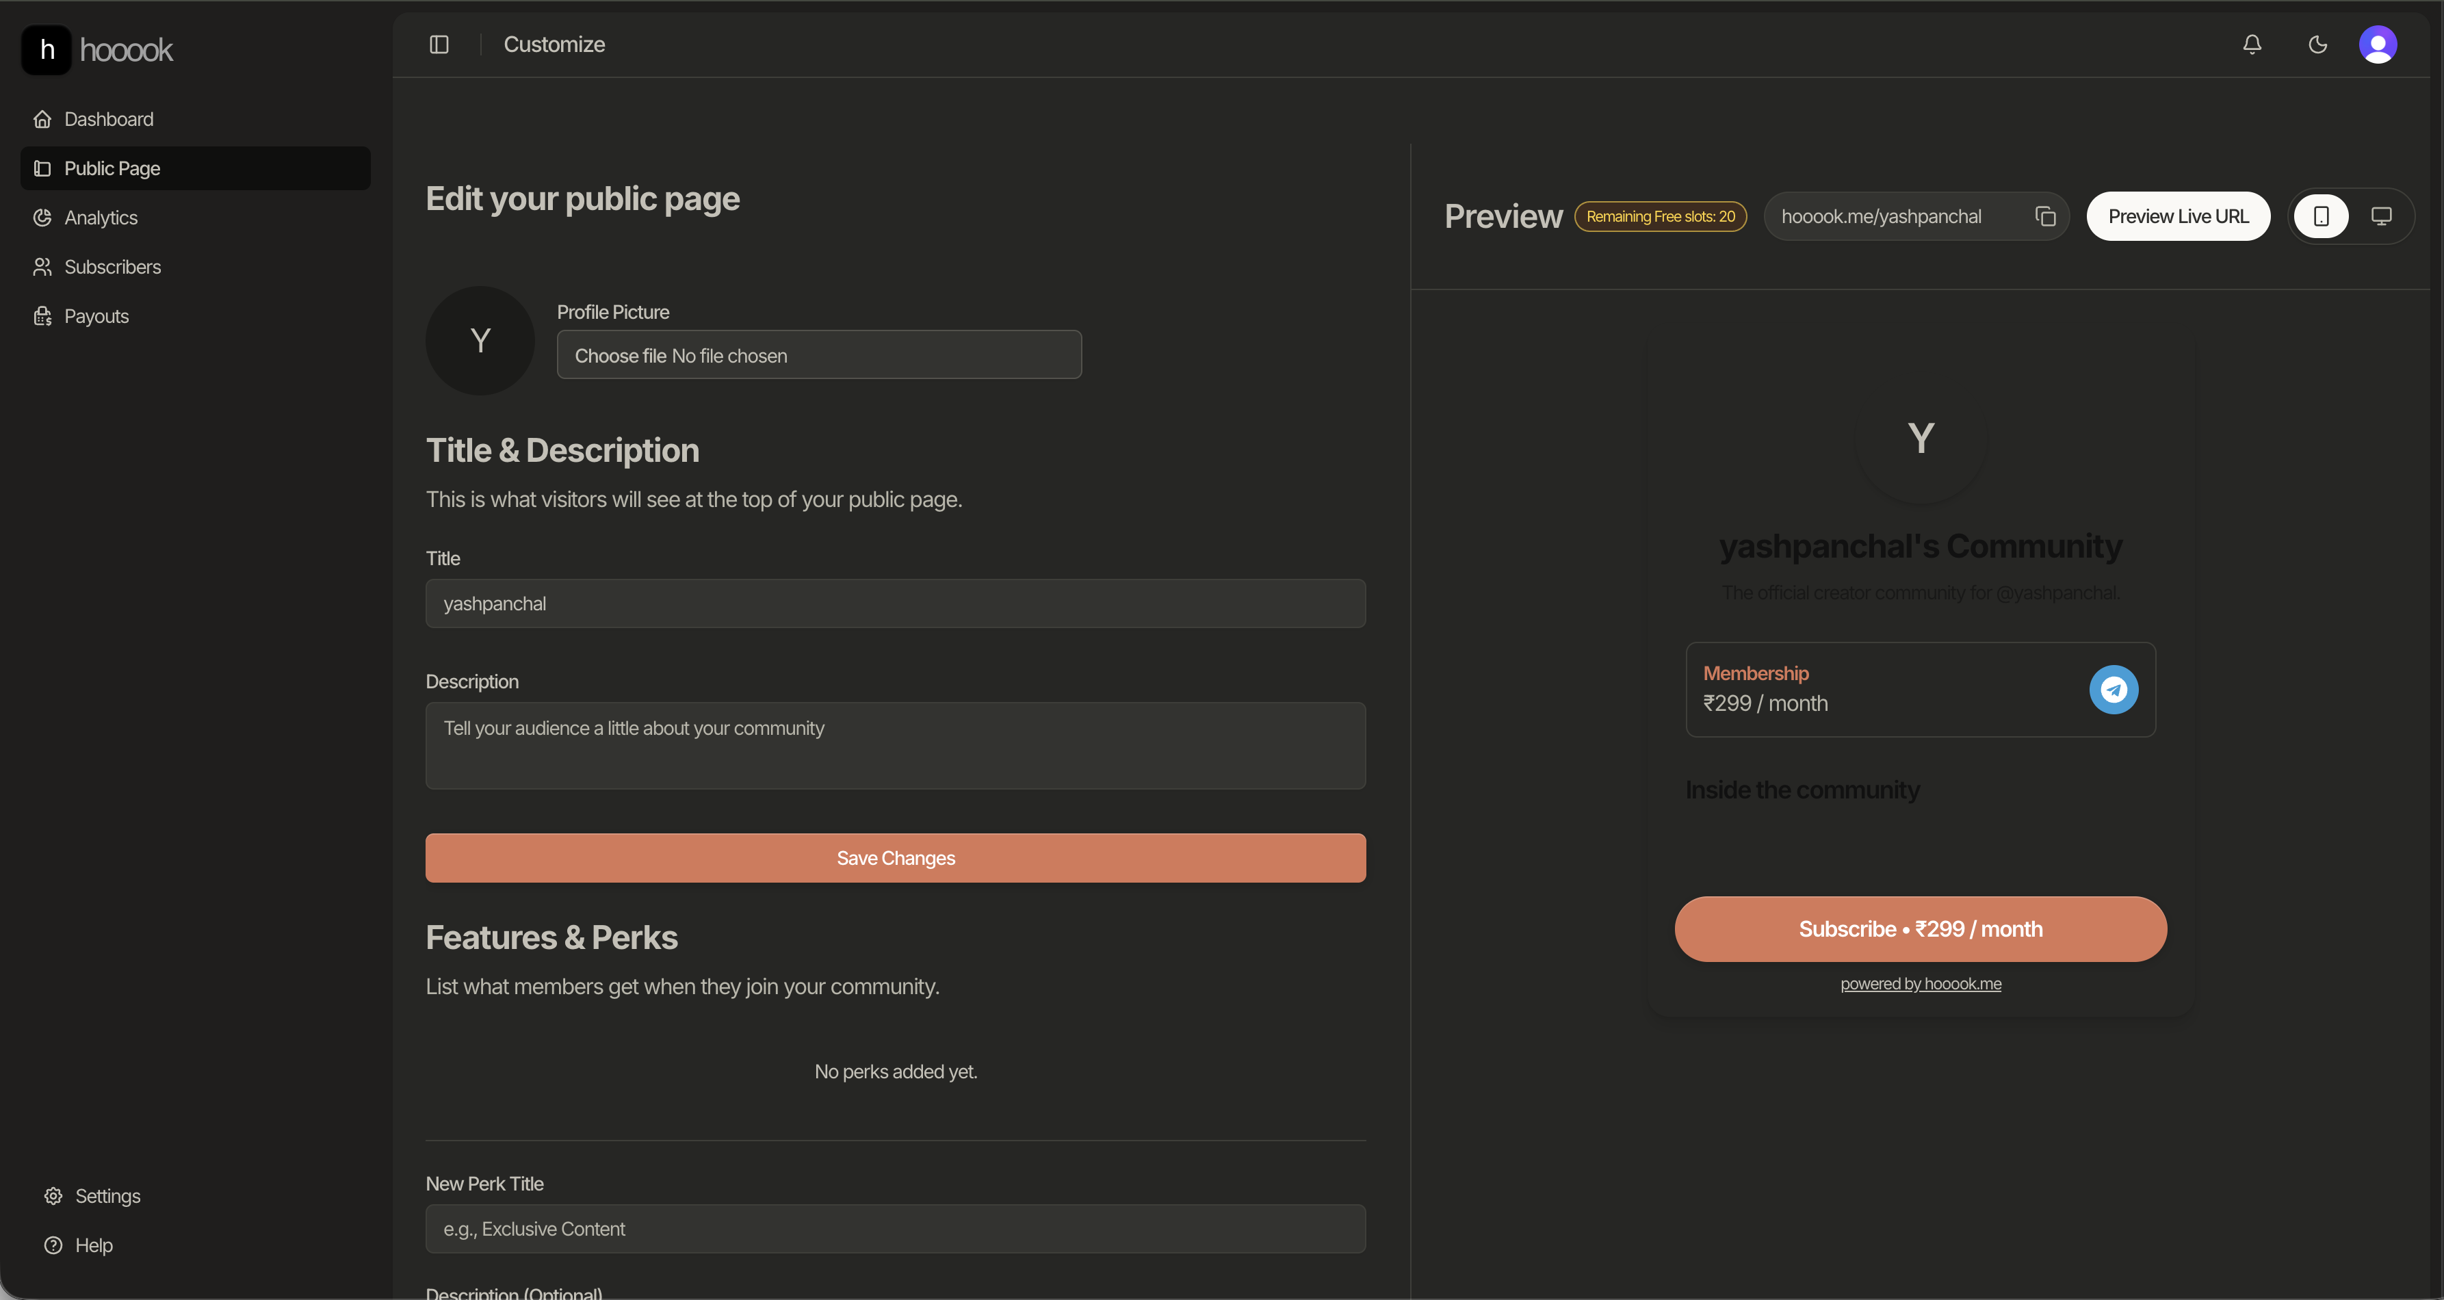This screenshot has height=1300, width=2444.
Task: Click Preview Live URL button
Action: (2177, 216)
